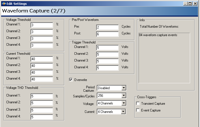Edit Voltage THD Threshold Channel 4 field
This screenshot has width=200, height=127.
coord(42,117)
